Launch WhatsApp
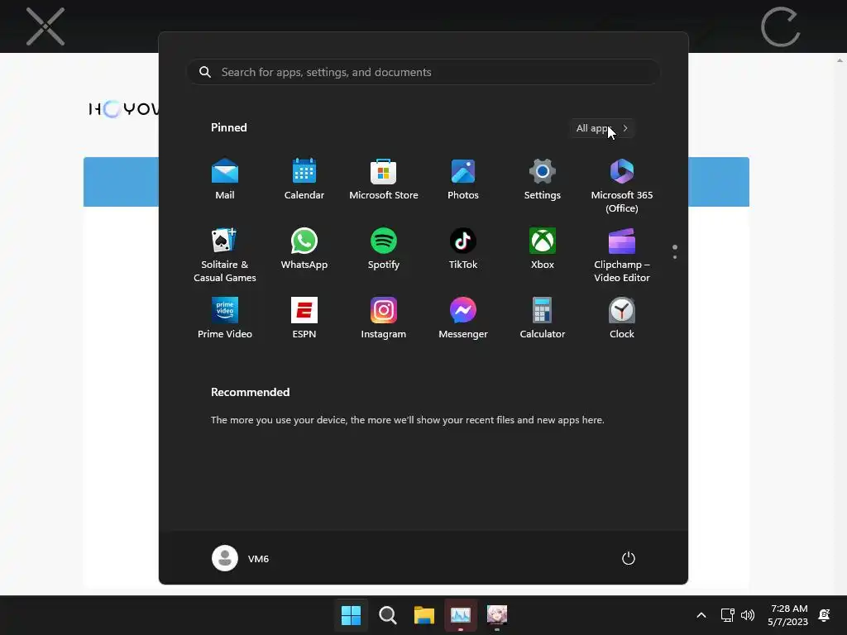Image resolution: width=847 pixels, height=635 pixels. (x=304, y=249)
